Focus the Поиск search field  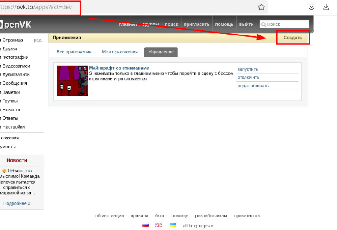click(x=284, y=24)
